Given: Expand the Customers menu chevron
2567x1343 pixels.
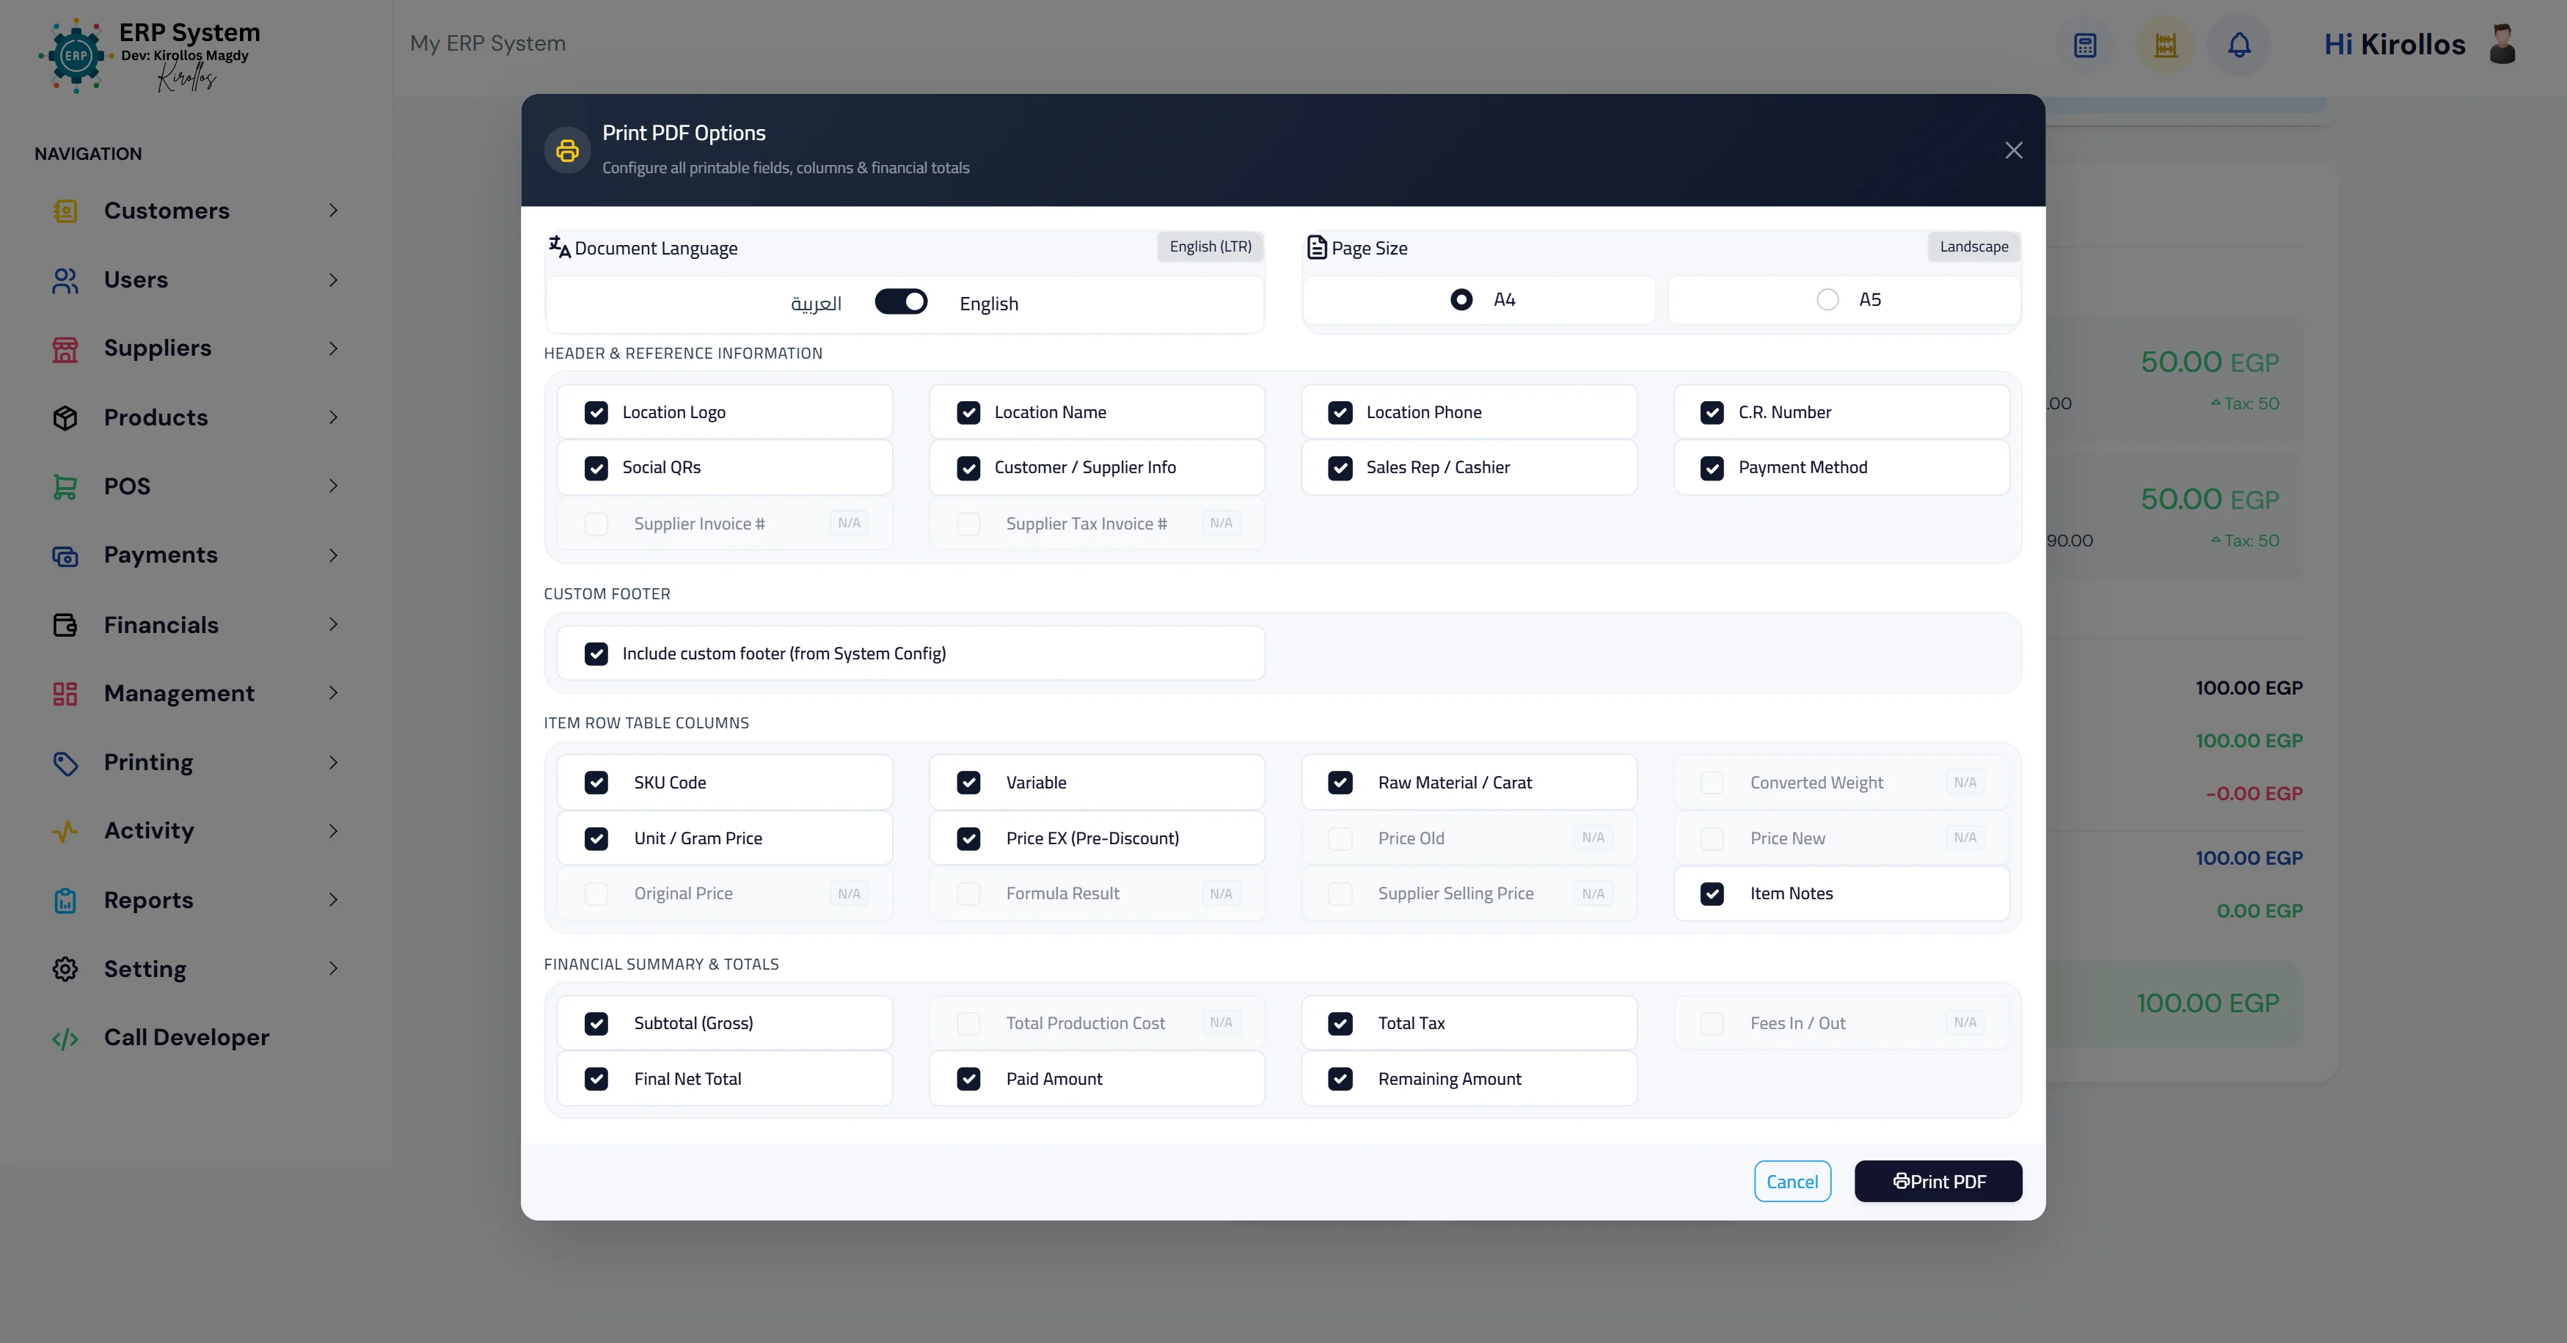Looking at the screenshot, I should point(333,211).
